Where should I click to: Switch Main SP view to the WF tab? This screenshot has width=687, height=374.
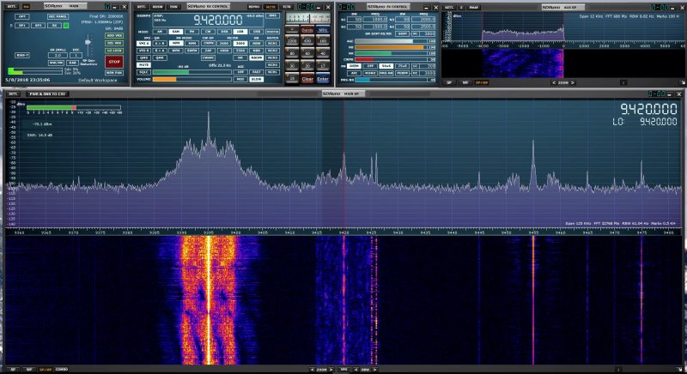coord(28,370)
